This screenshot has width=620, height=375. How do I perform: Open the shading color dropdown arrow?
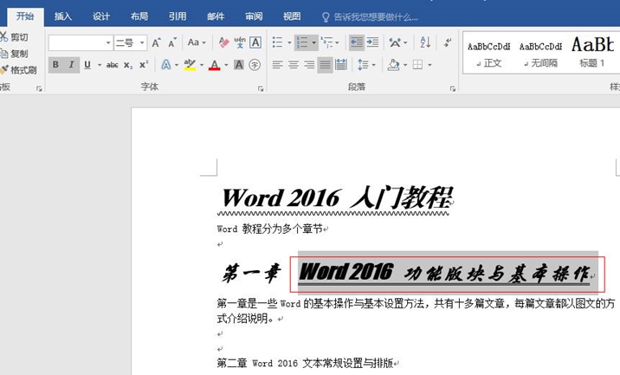(x=405, y=65)
